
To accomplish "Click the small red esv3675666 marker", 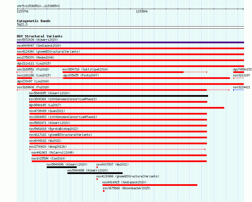I will click(104, 191).
